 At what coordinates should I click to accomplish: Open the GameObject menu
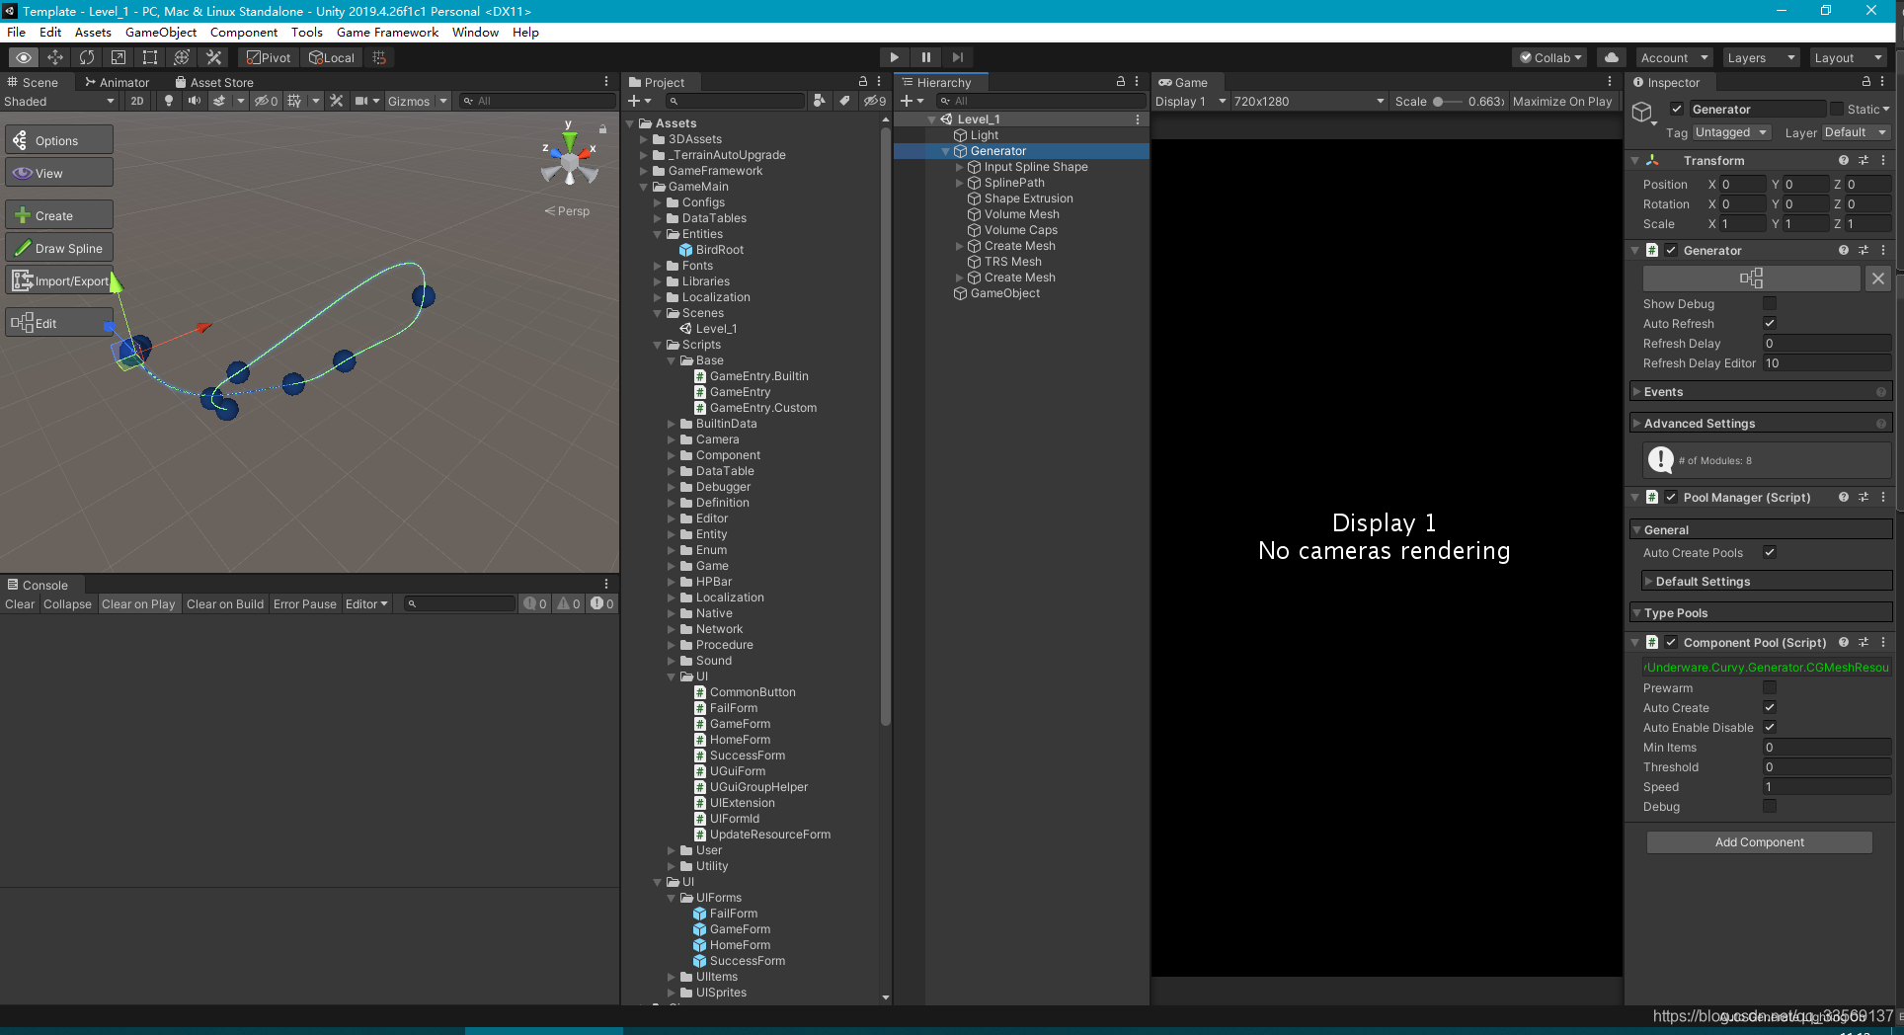click(161, 32)
